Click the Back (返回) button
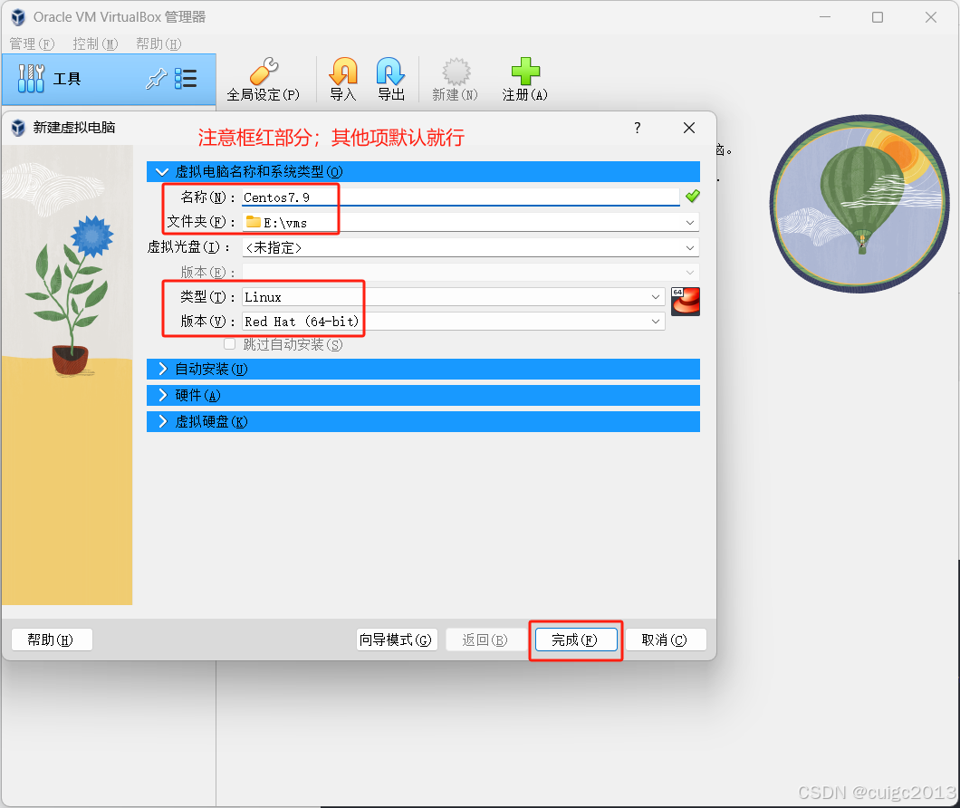 click(x=485, y=640)
